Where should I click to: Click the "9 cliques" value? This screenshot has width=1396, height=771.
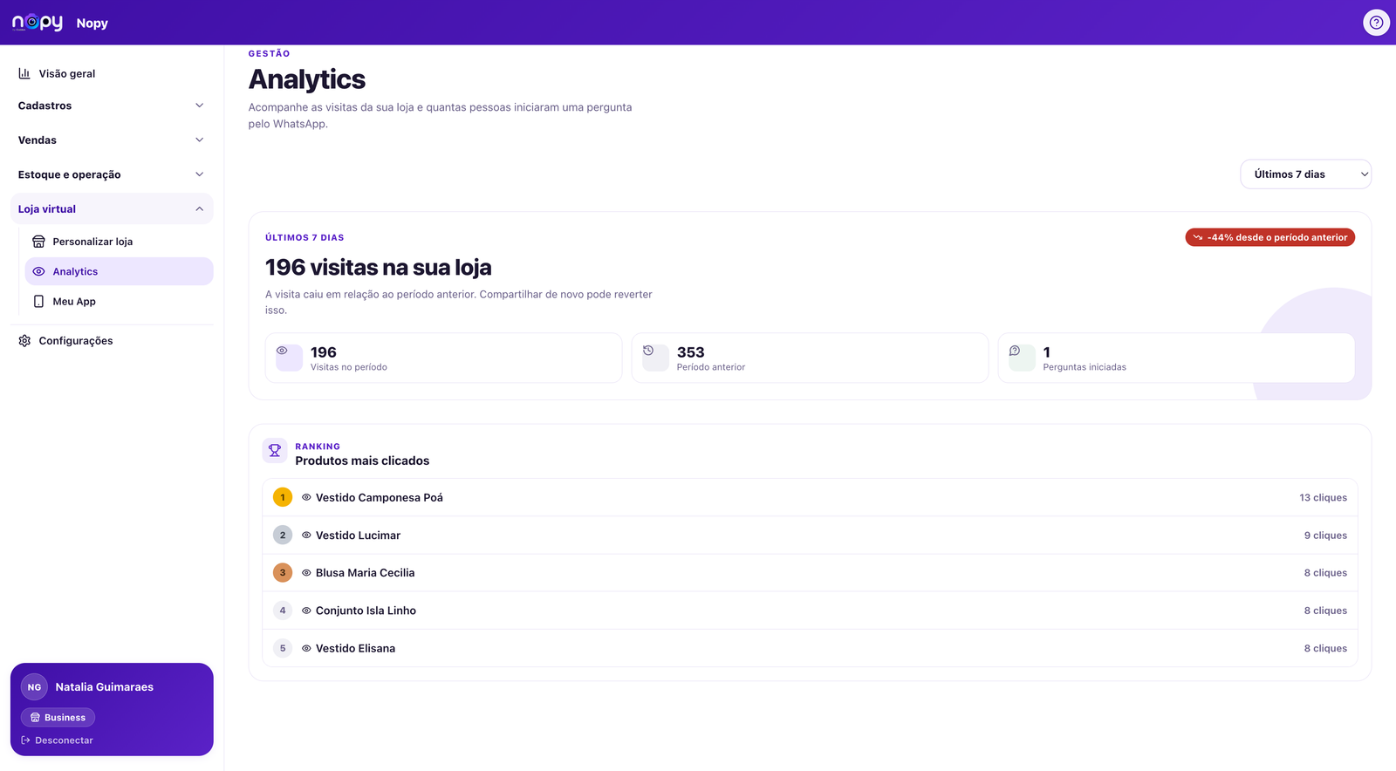click(x=1325, y=536)
